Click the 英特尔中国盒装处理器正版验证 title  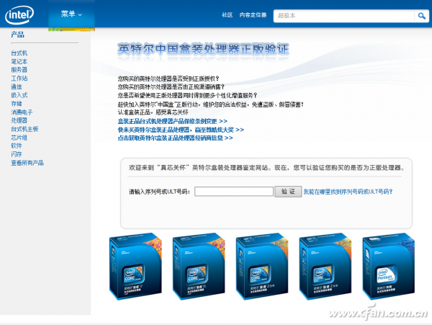[x=203, y=49]
